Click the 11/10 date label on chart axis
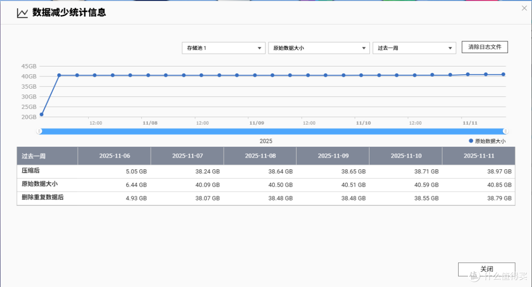The width and height of the screenshot is (532, 287). click(363, 123)
